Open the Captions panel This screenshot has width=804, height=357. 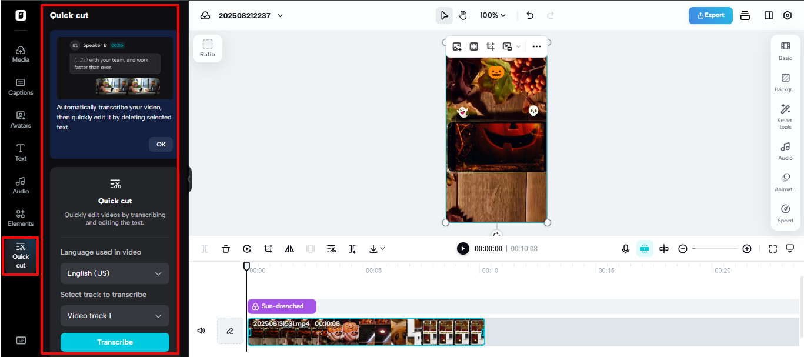[21, 86]
